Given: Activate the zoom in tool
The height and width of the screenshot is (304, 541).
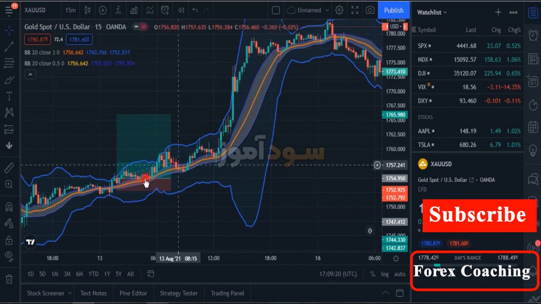Looking at the screenshot, I should pos(9,184).
